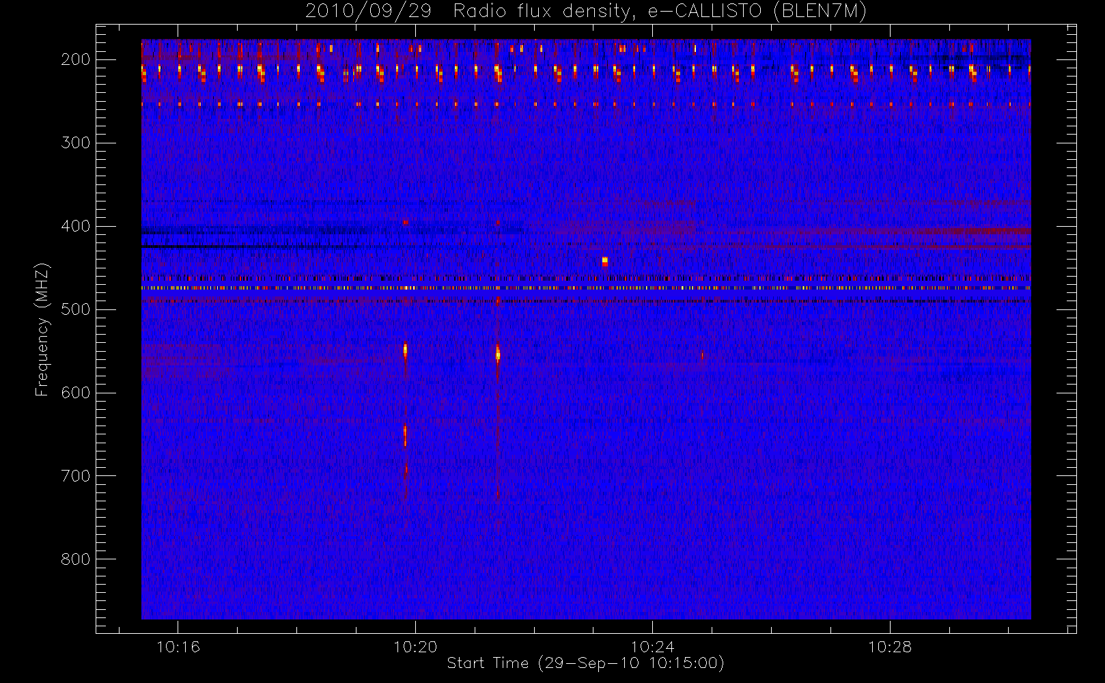Image resolution: width=1105 pixels, height=683 pixels.
Task: Select the 700 frequency tick label
Action: point(75,476)
